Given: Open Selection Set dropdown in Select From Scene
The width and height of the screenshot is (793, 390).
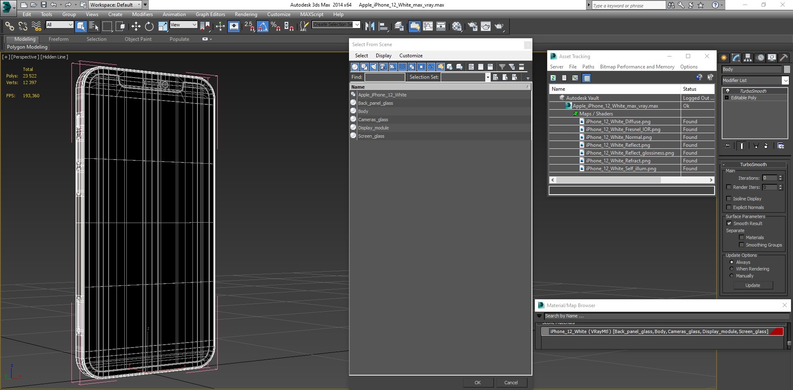Looking at the screenshot, I should click(x=487, y=77).
